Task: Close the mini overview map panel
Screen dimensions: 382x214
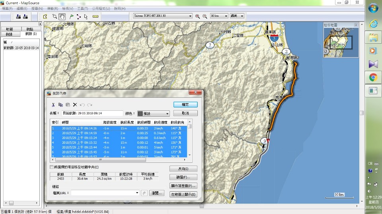Action: tap(356, 25)
